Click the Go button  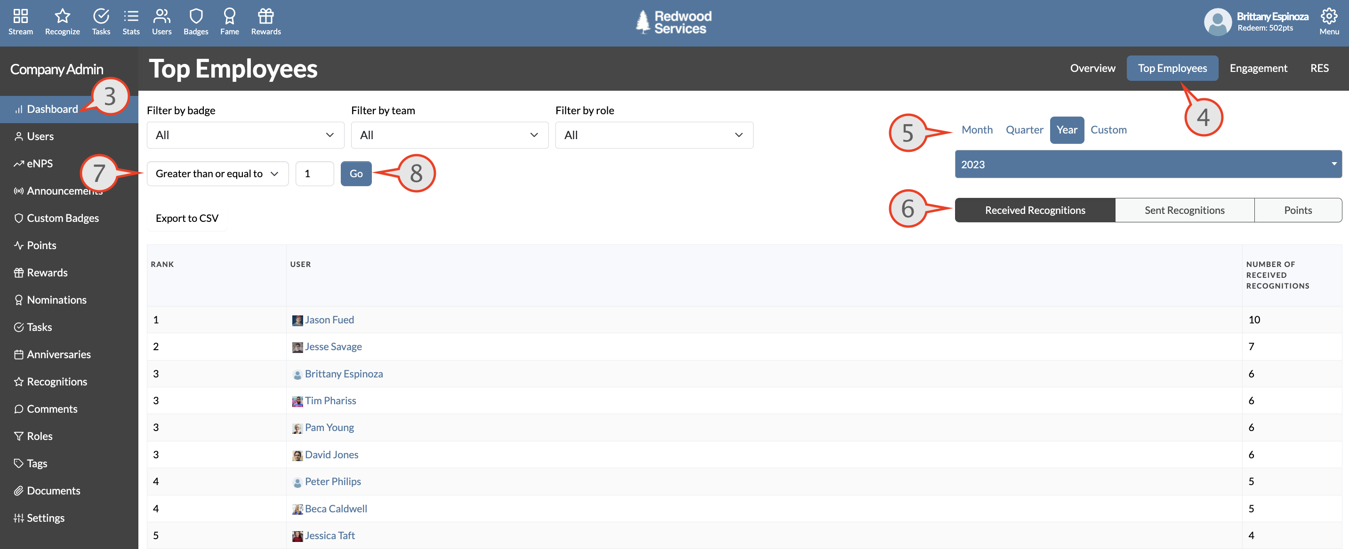coord(356,173)
